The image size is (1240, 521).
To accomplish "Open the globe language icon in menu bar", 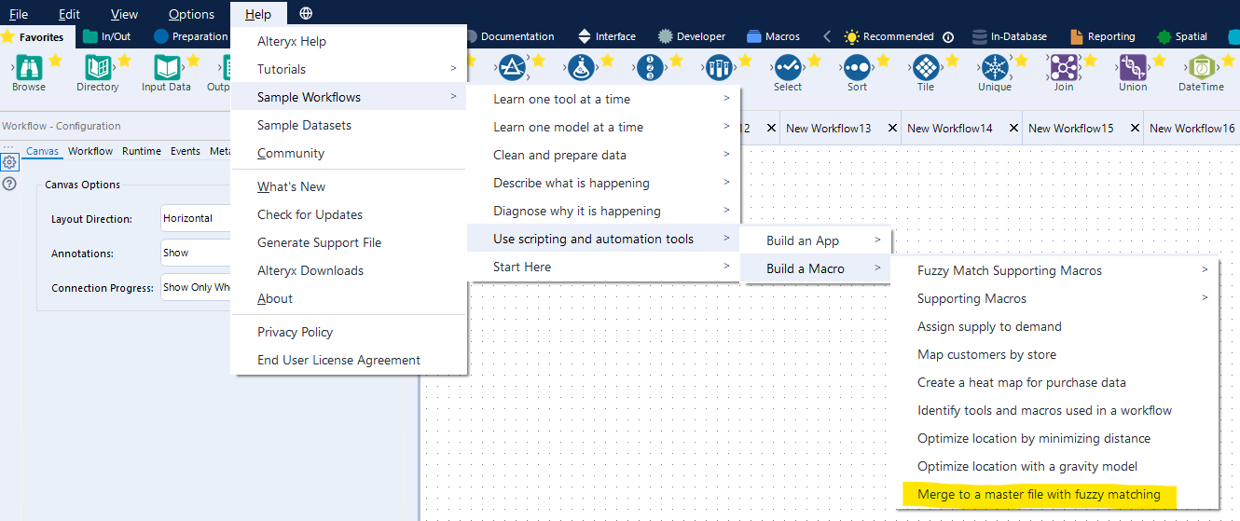I will pyautogui.click(x=307, y=13).
